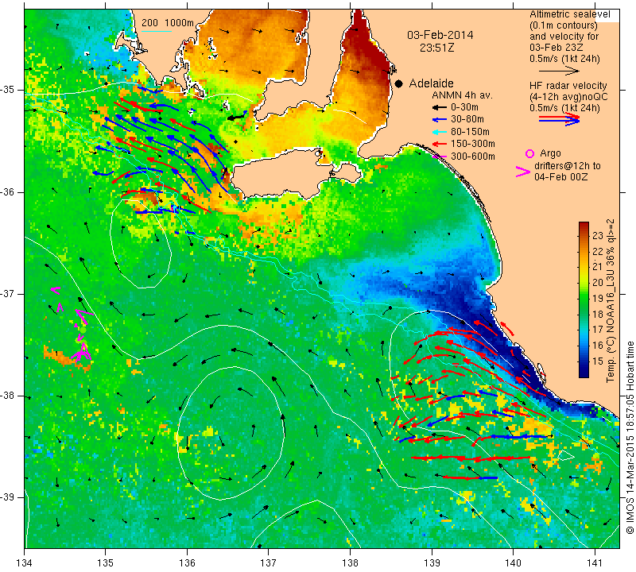This screenshot has height=572, width=636.
Task: Click the 'Altimetric sealevel' legend text
Action: pyautogui.click(x=569, y=14)
